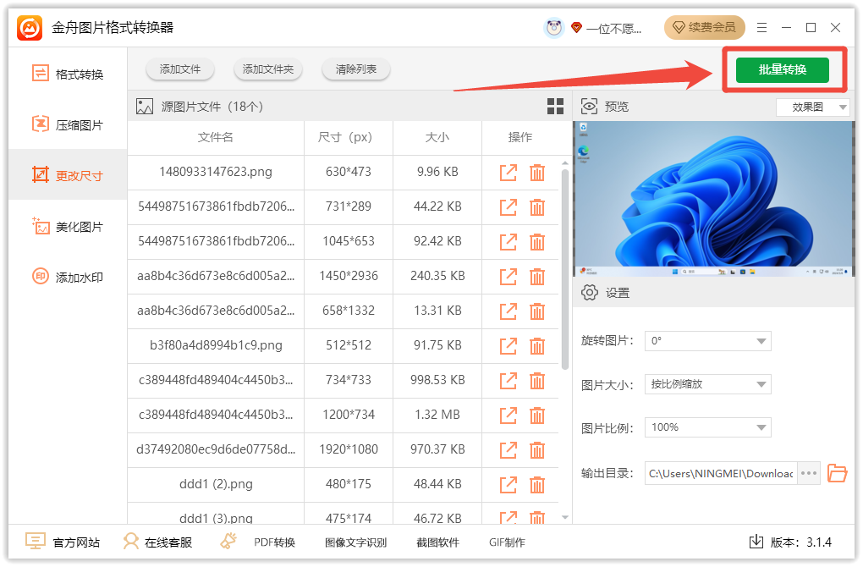
Task: Expand the 效果图 preview mode dropdown
Action: click(812, 107)
